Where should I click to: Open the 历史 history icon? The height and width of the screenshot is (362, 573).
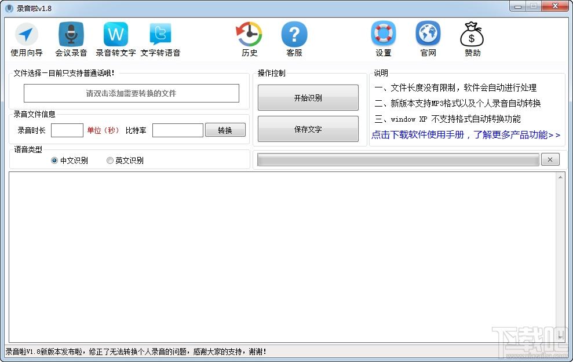pos(249,35)
